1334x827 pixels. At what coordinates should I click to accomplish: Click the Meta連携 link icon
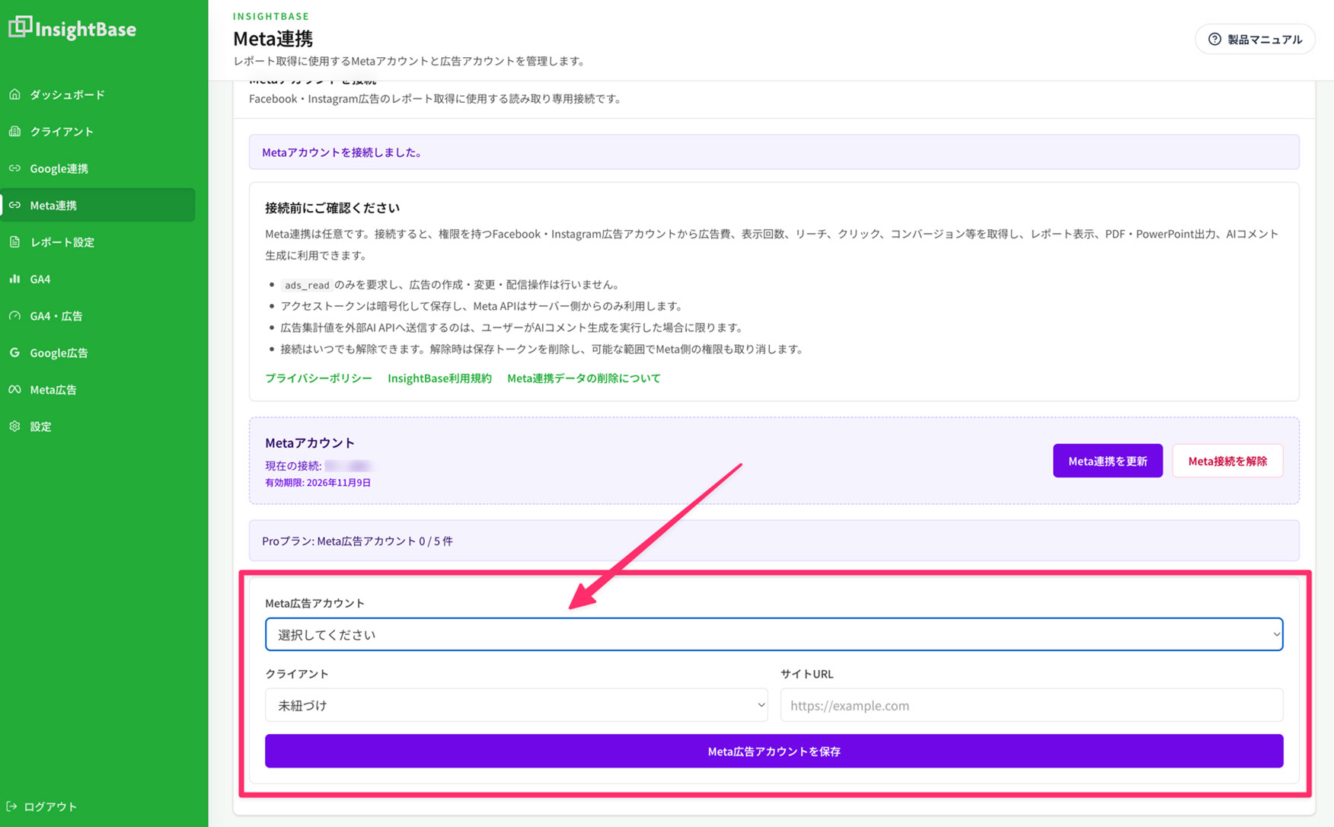coord(14,205)
